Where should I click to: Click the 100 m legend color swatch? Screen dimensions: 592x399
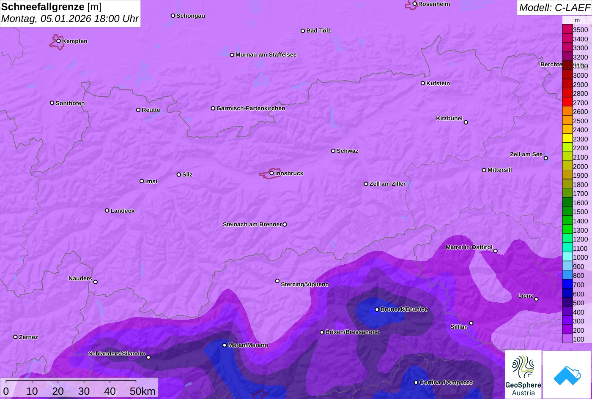[567, 339]
